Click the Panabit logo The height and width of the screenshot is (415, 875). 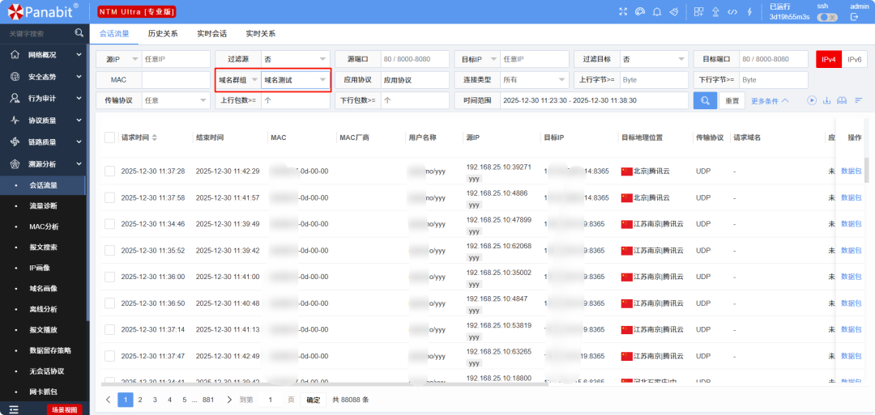pos(44,11)
